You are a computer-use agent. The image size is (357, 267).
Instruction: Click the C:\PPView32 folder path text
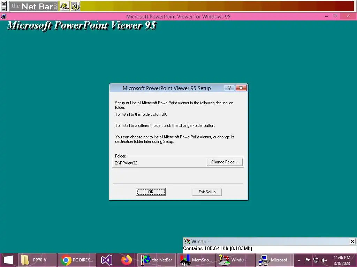(126, 163)
